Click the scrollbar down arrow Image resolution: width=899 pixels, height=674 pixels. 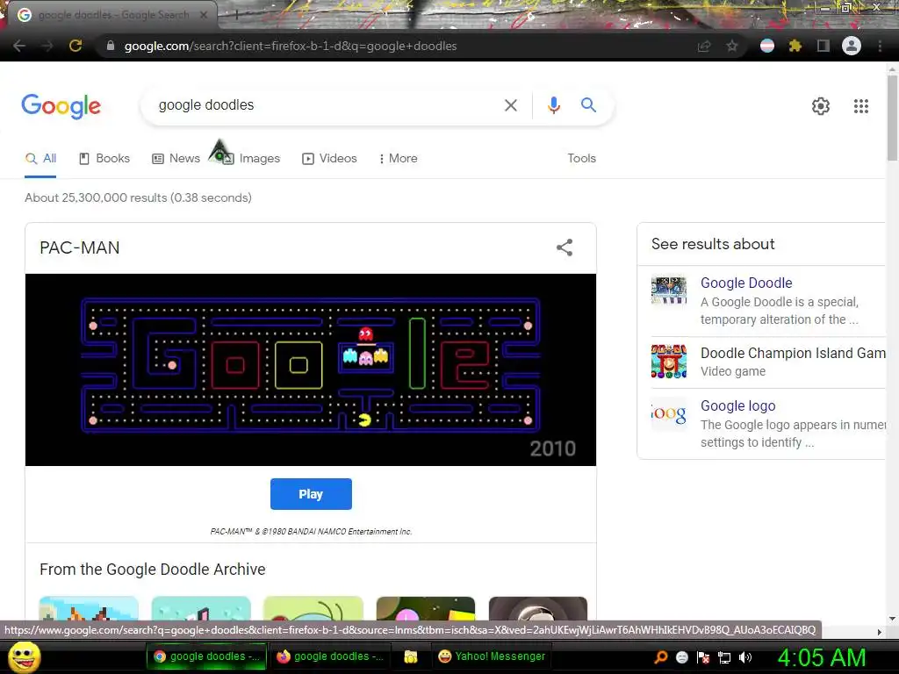point(892,619)
